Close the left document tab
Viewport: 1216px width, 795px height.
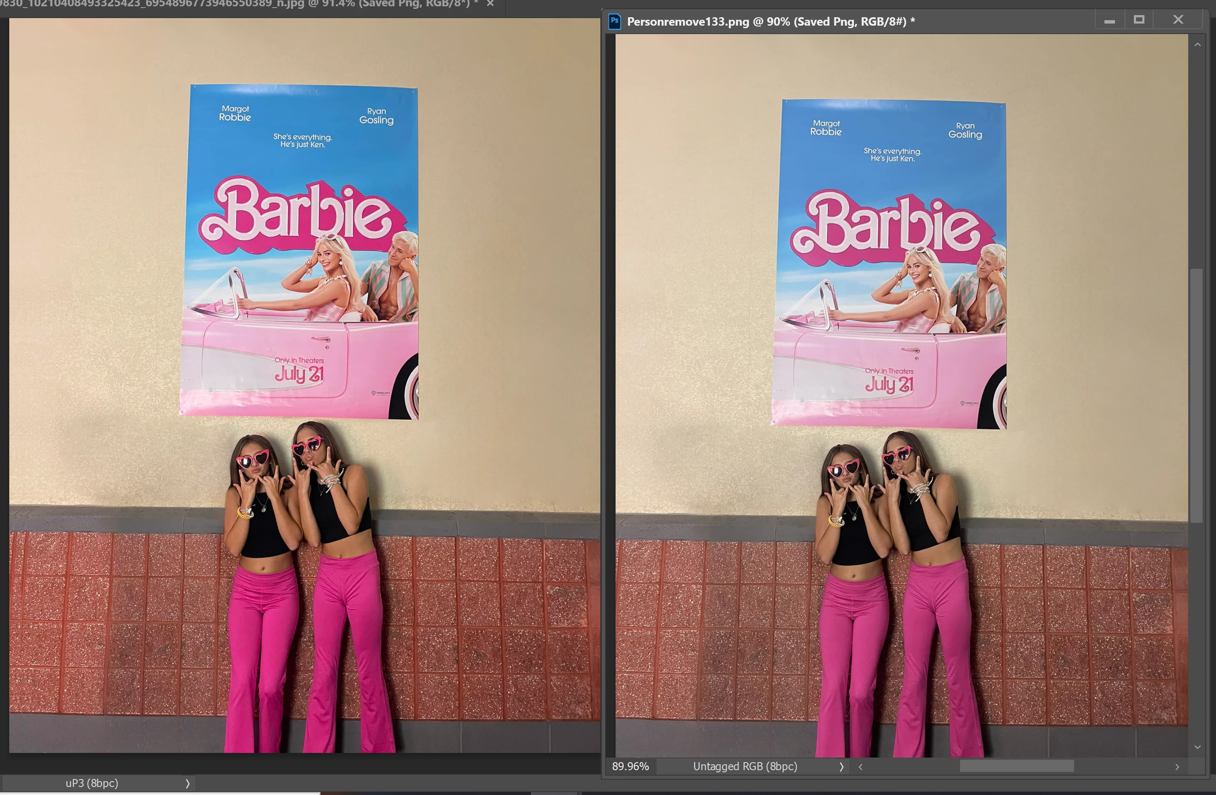(490, 3)
